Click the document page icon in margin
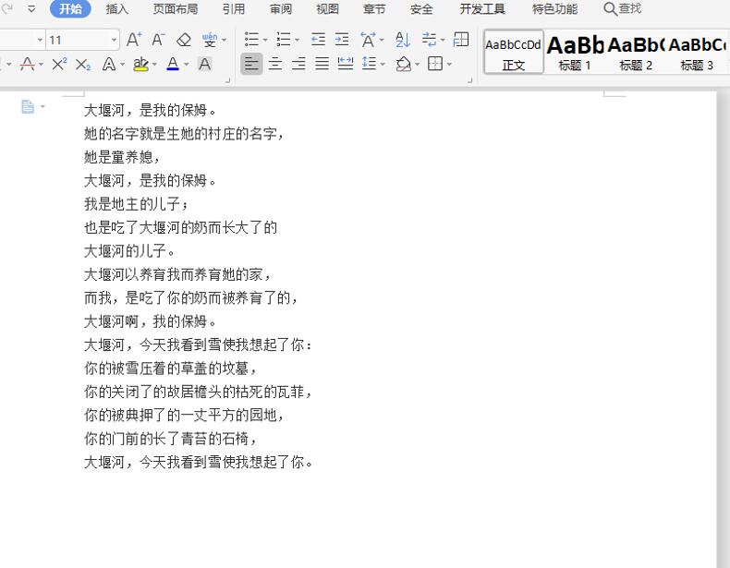Screen dimensions: 730x568 point(28,106)
